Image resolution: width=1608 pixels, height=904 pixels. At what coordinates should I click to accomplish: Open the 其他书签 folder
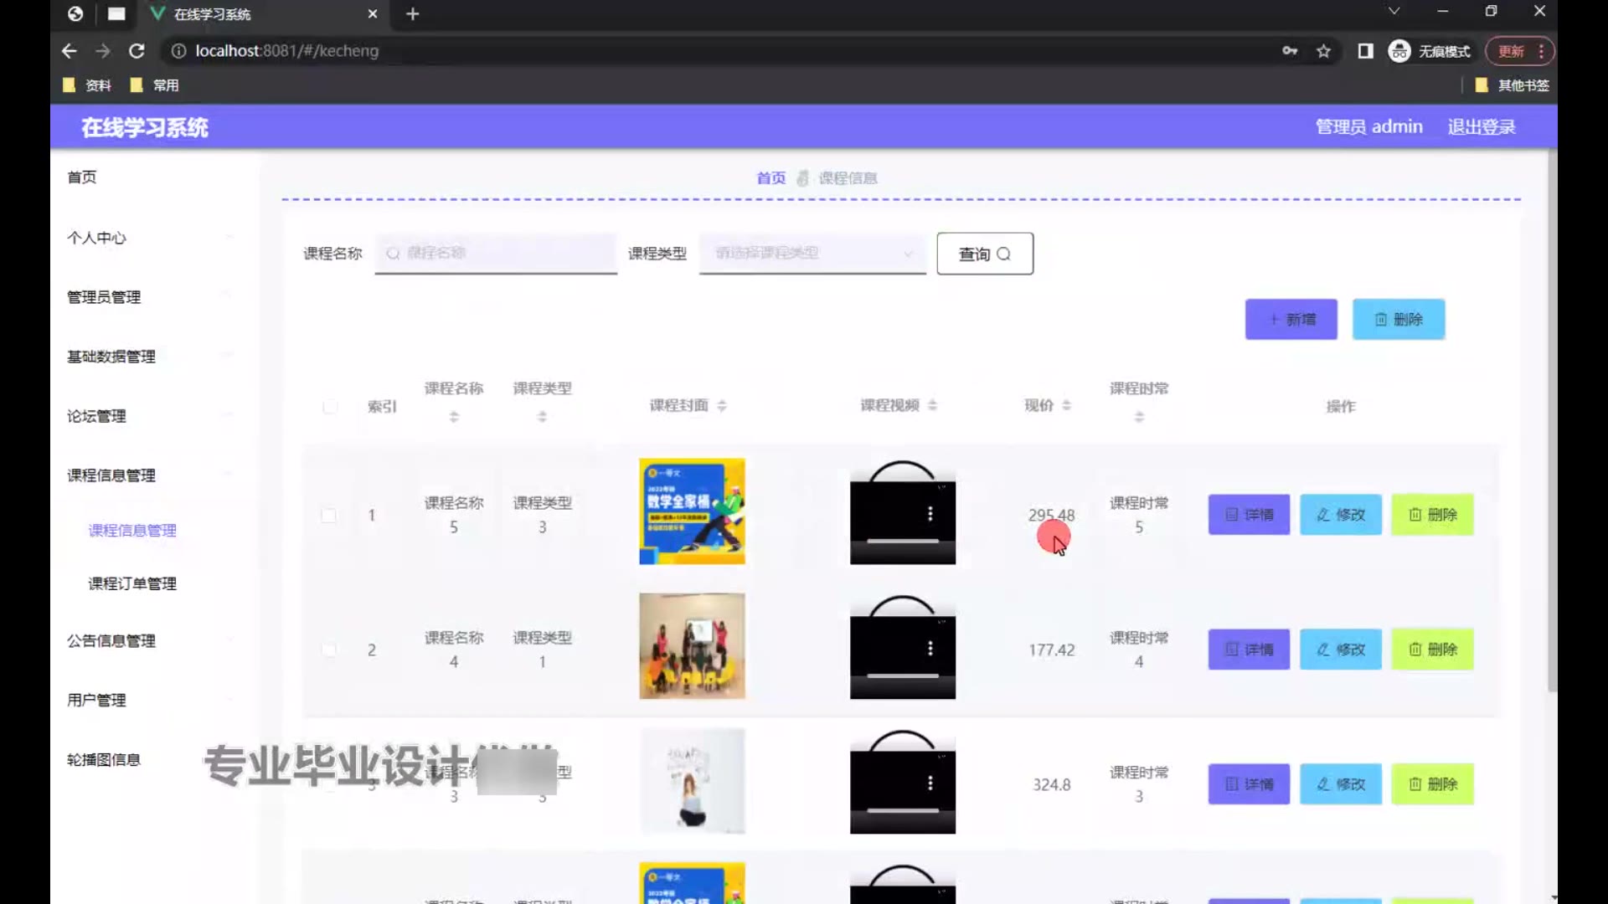(x=1513, y=85)
